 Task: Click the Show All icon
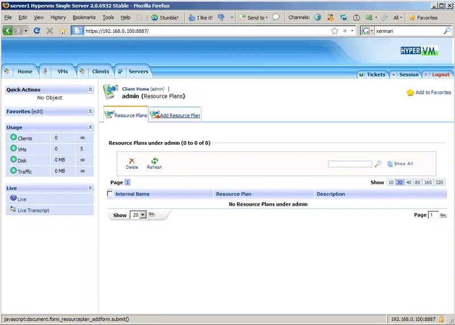click(x=390, y=164)
